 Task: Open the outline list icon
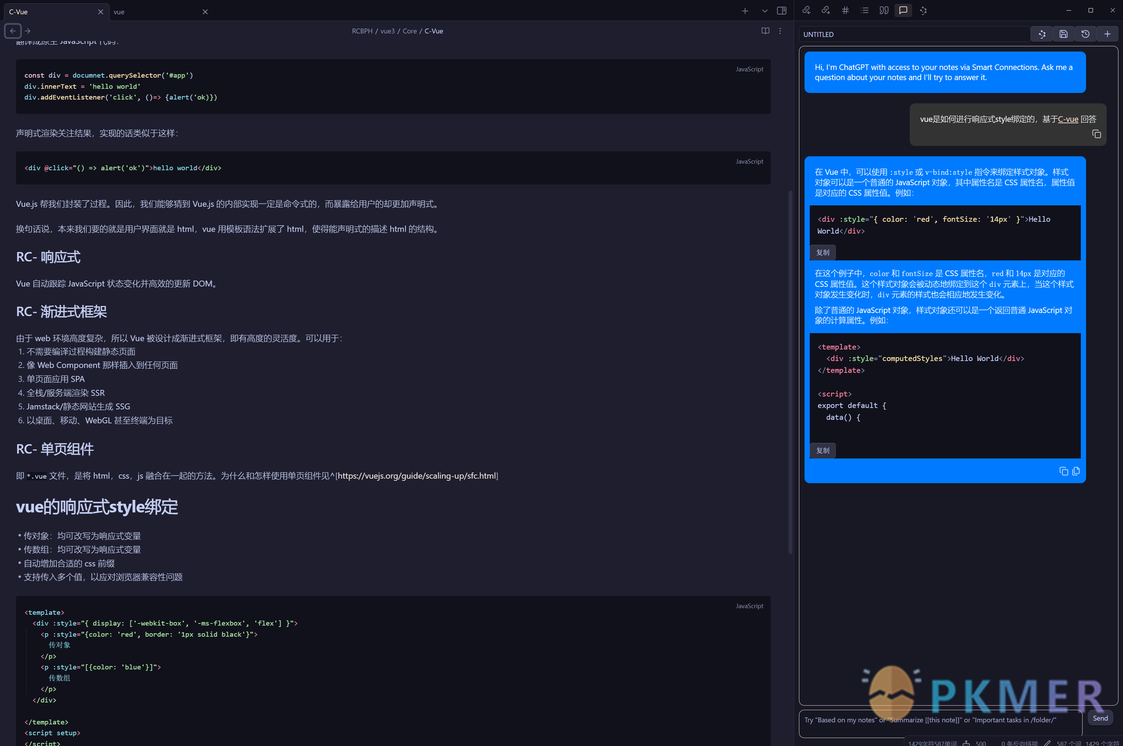[865, 10]
